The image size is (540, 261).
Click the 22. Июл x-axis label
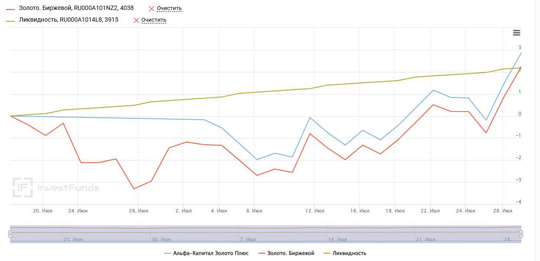[430, 211]
